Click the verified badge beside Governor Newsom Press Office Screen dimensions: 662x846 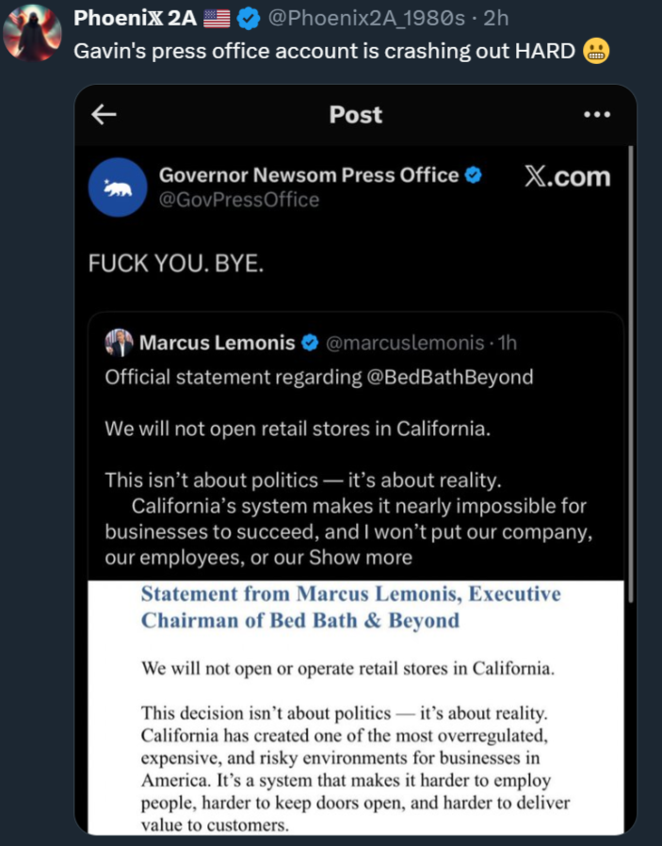474,175
